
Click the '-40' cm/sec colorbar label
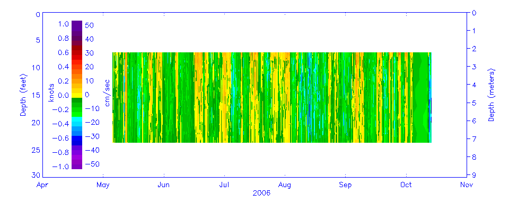92,150
